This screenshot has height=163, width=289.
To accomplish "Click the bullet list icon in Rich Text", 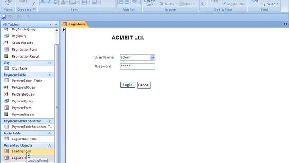I will (127, 2).
